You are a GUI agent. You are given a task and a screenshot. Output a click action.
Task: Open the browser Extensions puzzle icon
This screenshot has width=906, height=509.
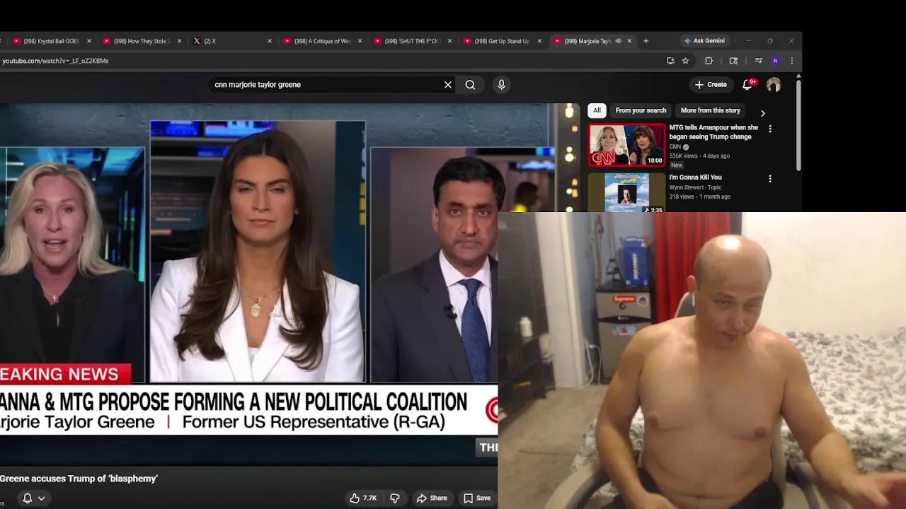coord(709,61)
